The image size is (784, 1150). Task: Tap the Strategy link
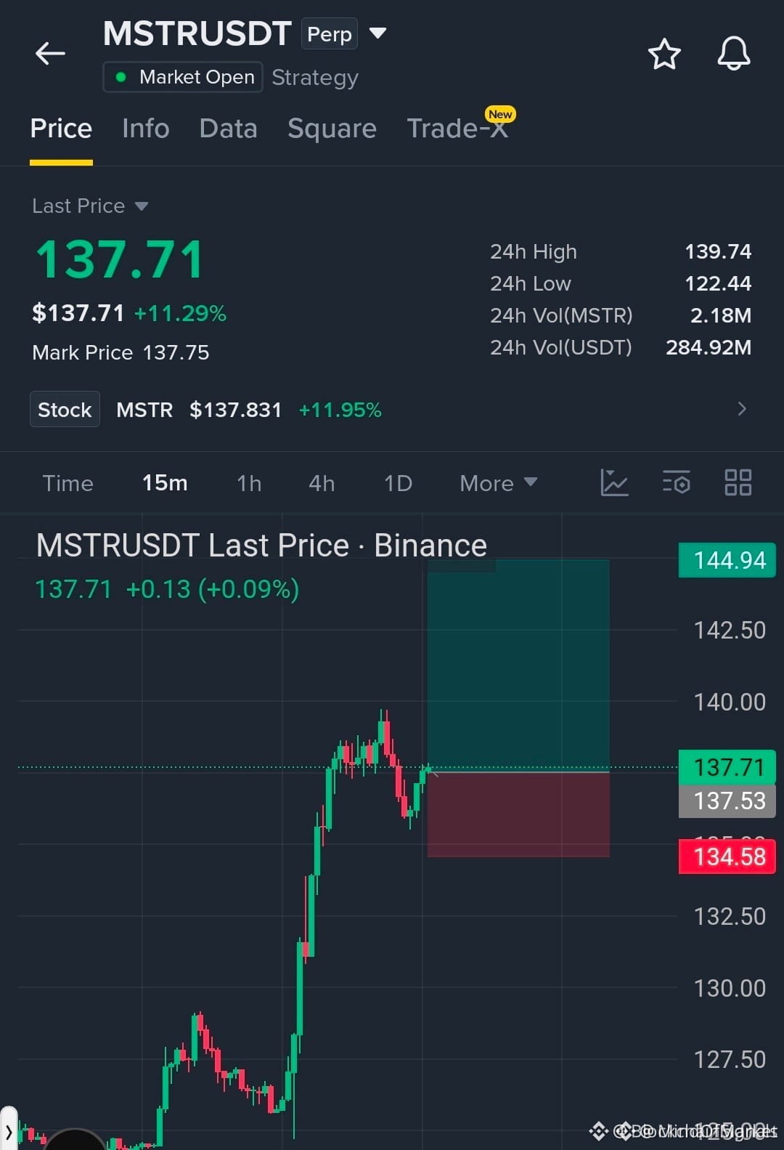click(315, 78)
